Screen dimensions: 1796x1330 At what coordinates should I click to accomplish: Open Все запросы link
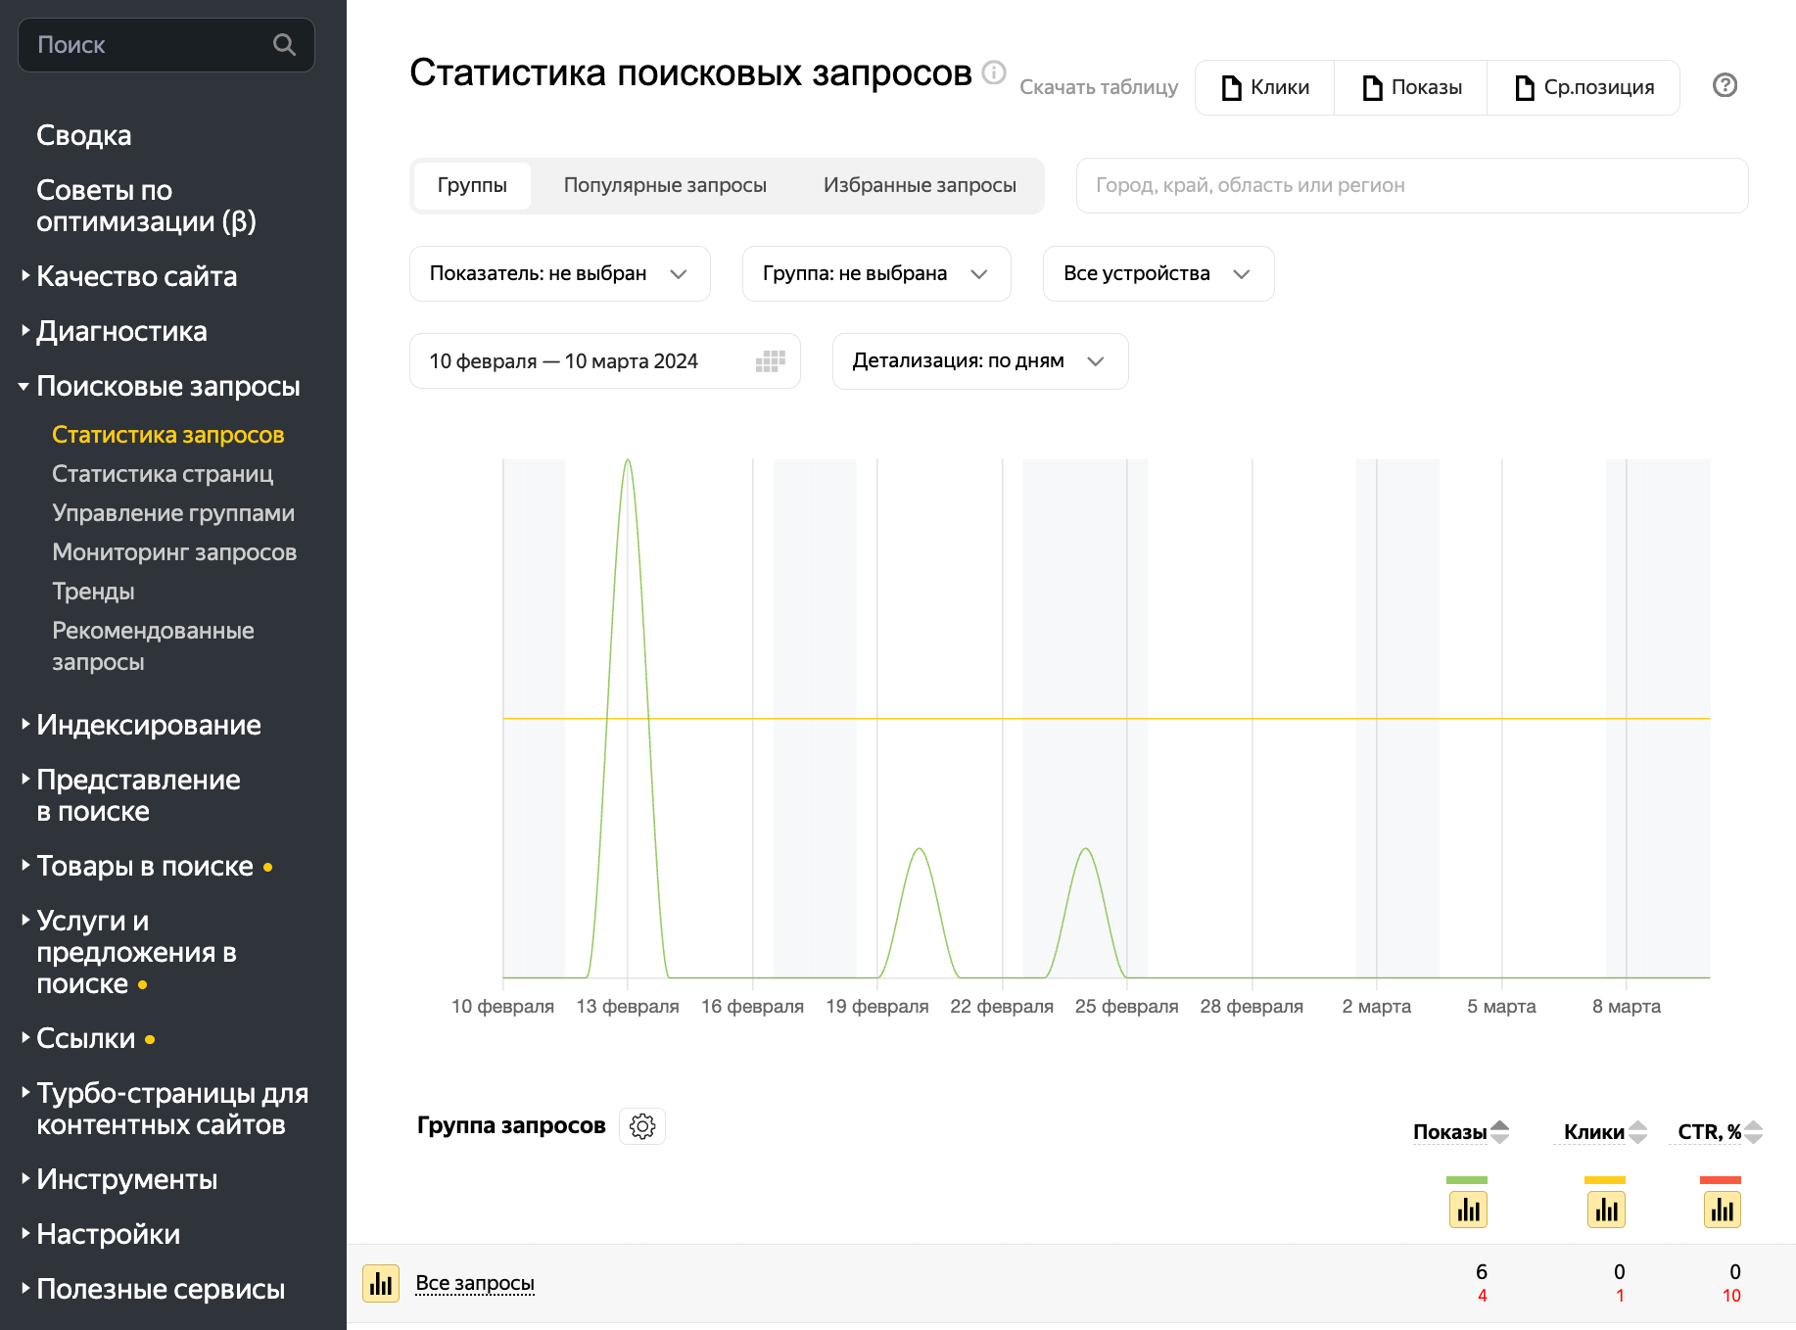pos(475,1283)
